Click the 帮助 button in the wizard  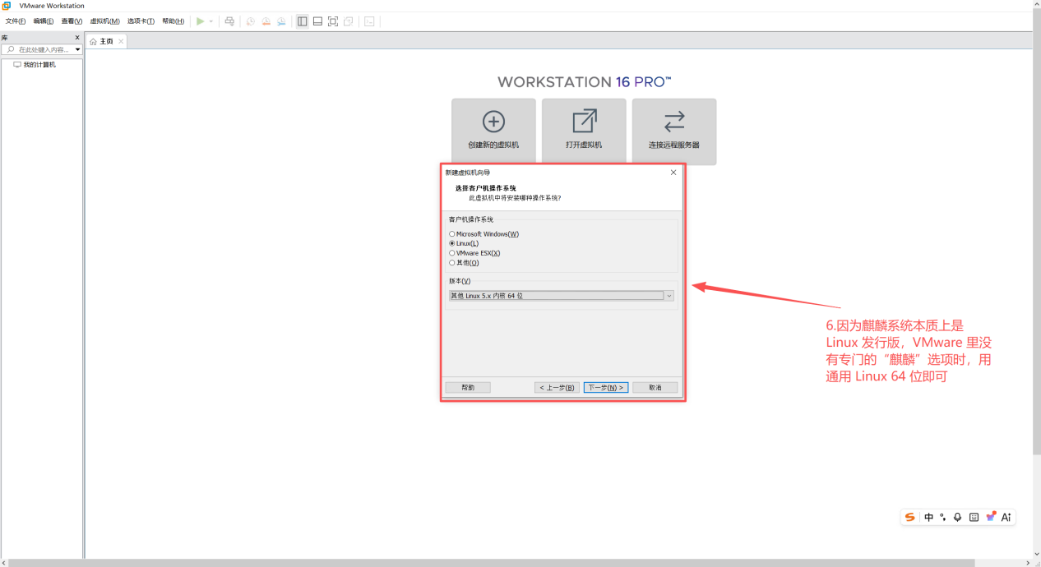tap(468, 387)
